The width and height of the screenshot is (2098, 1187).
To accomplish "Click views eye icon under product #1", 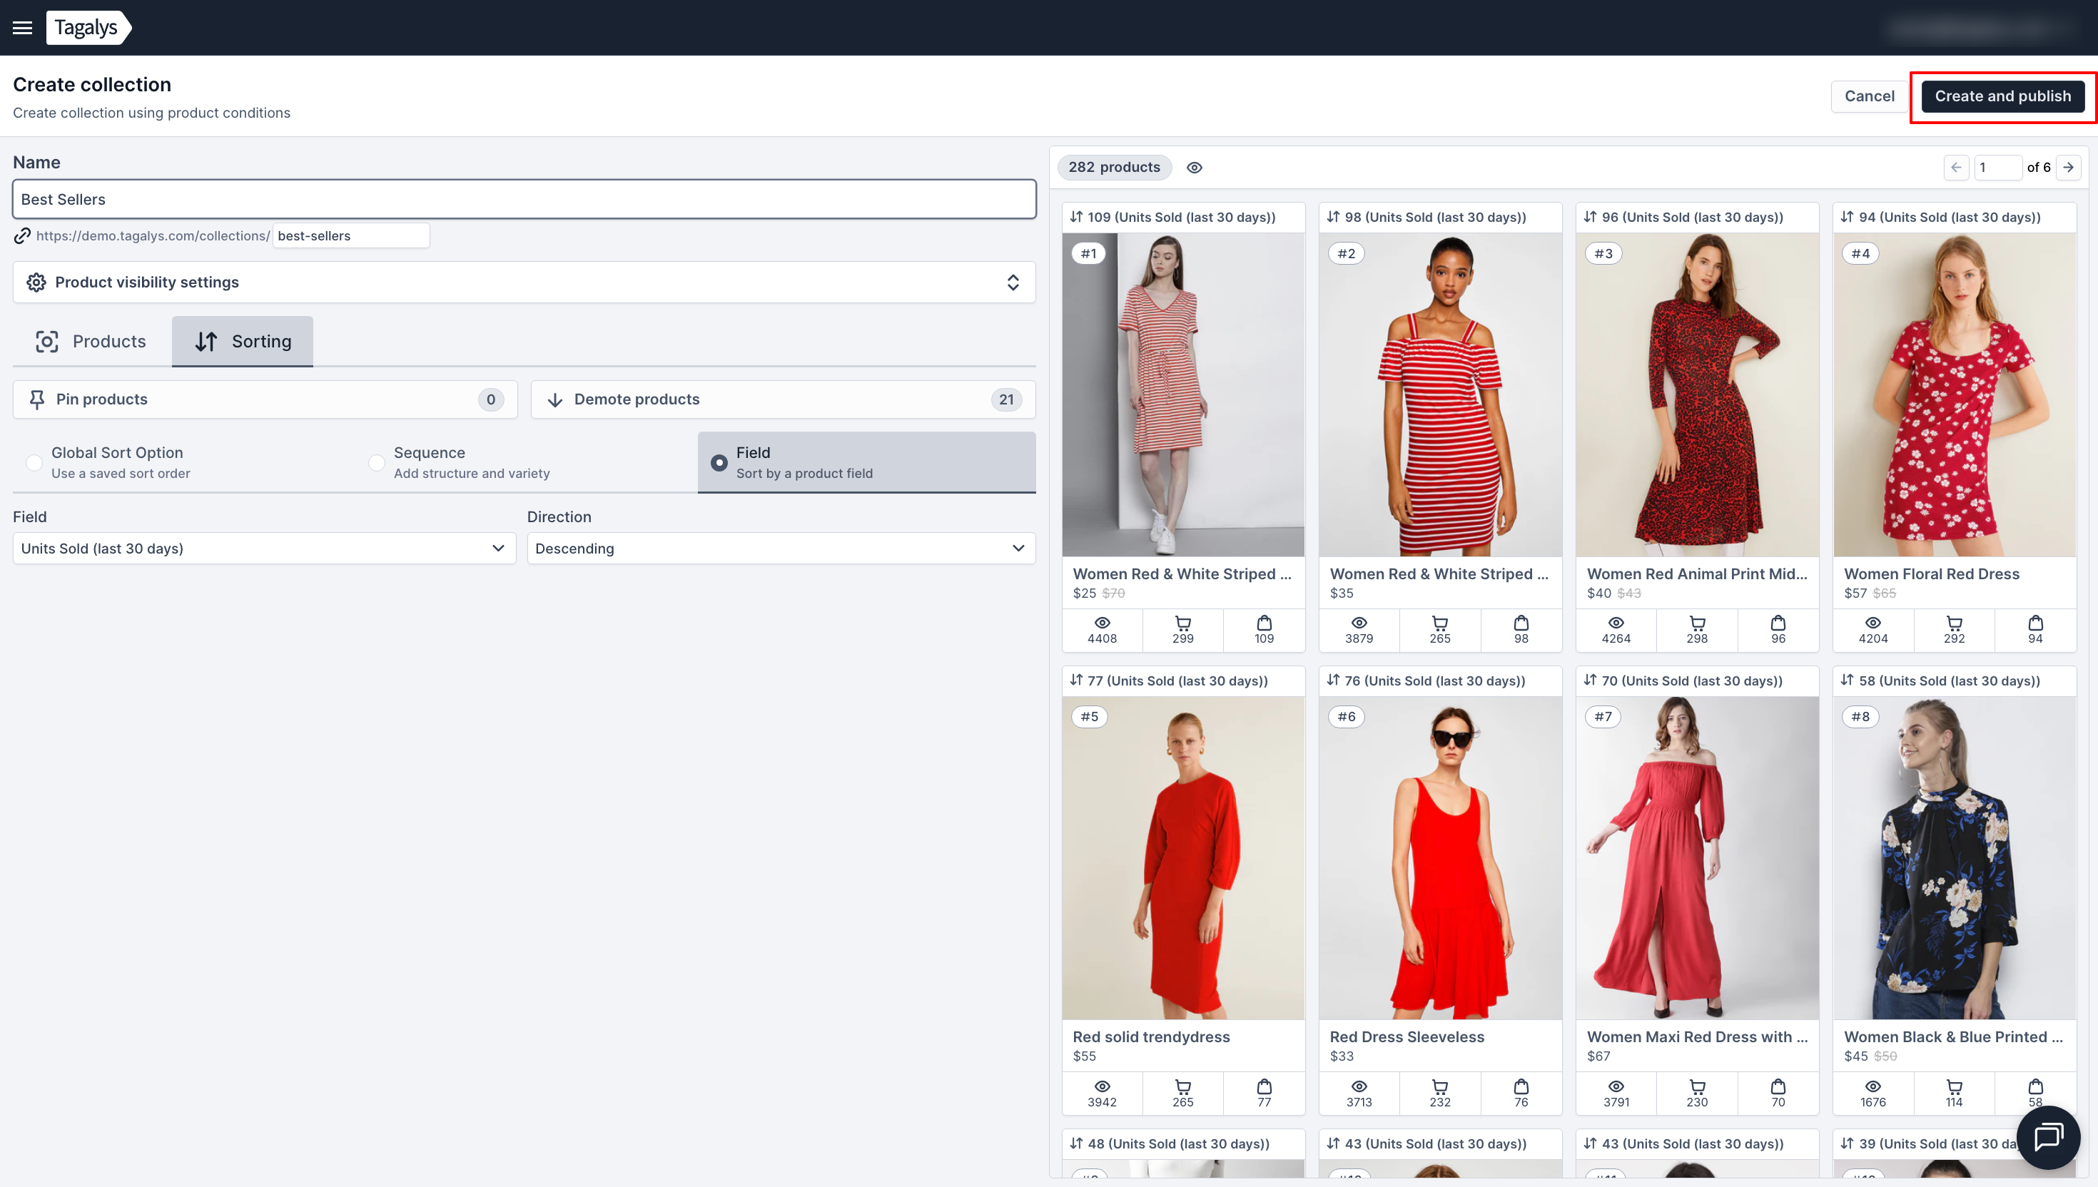I will 1102,623.
